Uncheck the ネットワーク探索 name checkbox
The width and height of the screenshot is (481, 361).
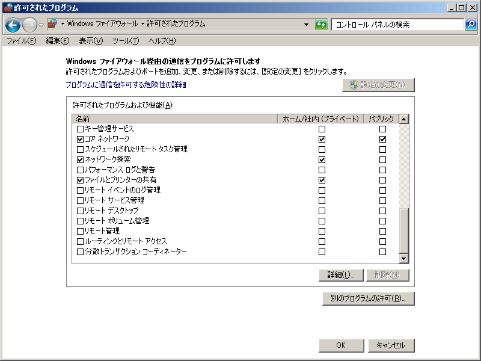click(80, 159)
